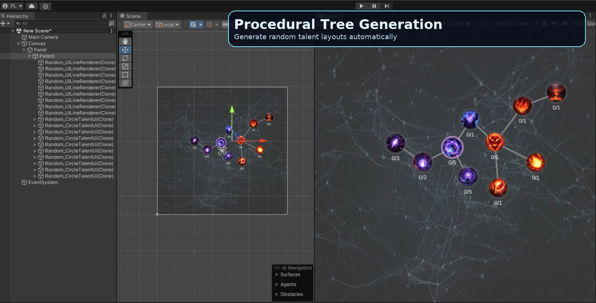This screenshot has height=303, width=596.
Task: Expand a Random_CircleTalentUi(Clone) in Hierarchy
Action: (x=34, y=119)
